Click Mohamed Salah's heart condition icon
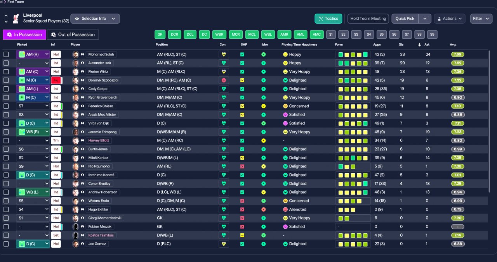The image size is (497, 262). 224,54
